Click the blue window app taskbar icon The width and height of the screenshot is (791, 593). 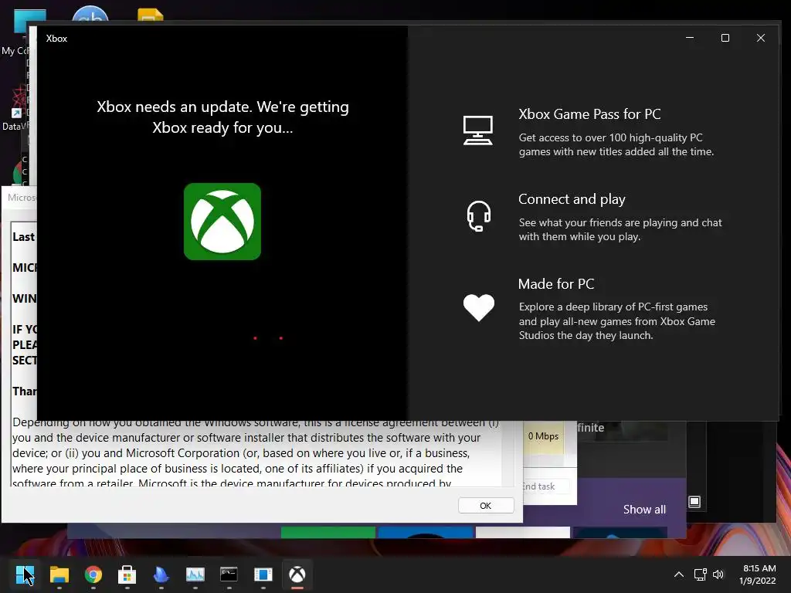[x=263, y=574]
